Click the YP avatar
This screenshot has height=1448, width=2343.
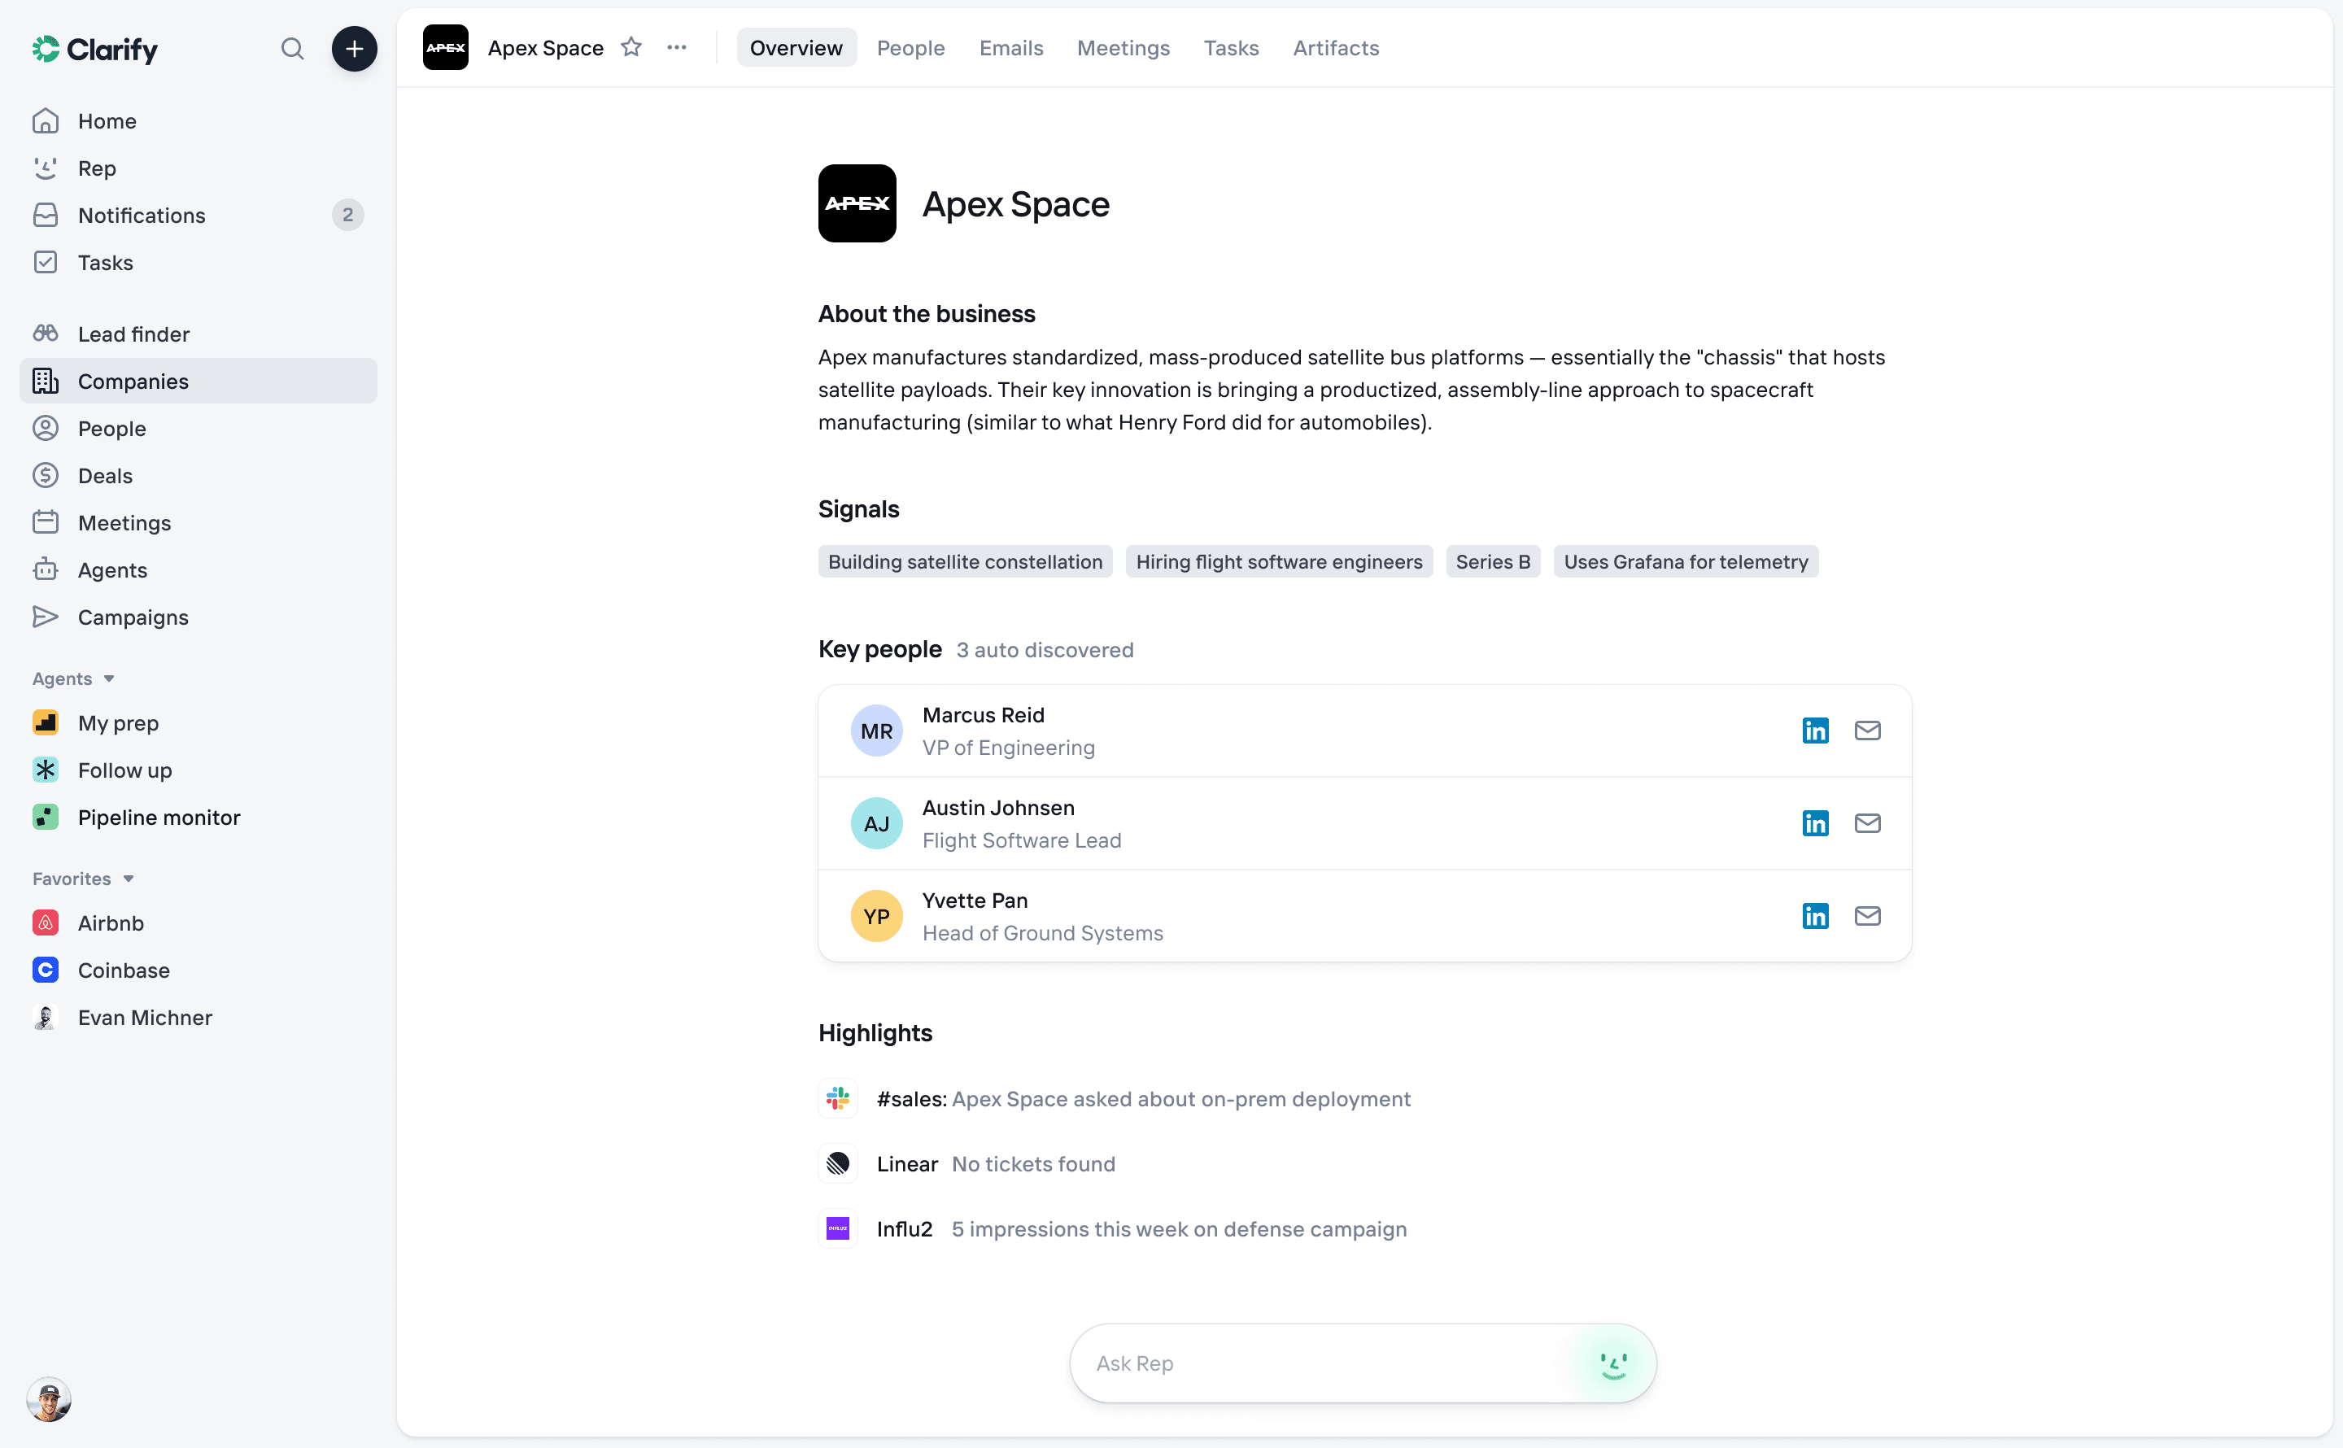[876, 917]
